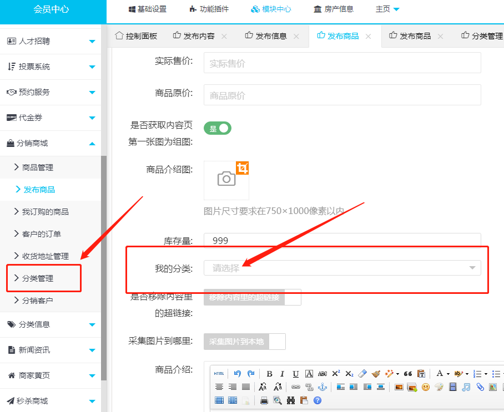Click the HTML source mode icon
The width and height of the screenshot is (504, 412).
tap(219, 374)
